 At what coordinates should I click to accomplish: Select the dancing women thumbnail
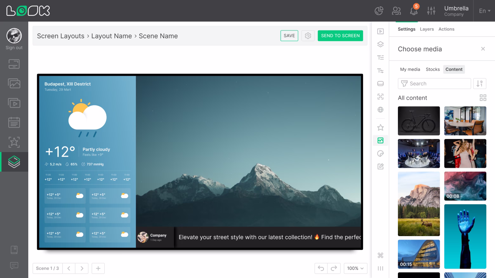[465, 154]
